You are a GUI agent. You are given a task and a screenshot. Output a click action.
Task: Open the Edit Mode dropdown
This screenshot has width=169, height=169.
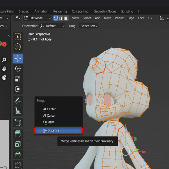click(x=37, y=18)
